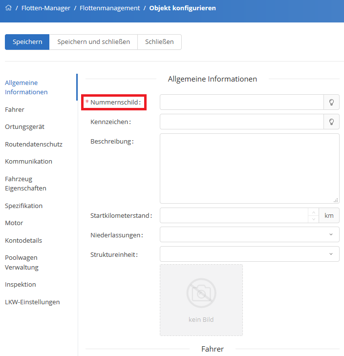Click Speichern und schließen button
The image size is (344, 356).
pos(93,42)
